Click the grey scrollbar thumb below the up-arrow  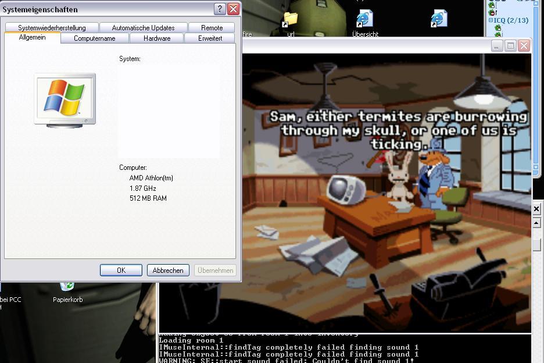(536, 245)
